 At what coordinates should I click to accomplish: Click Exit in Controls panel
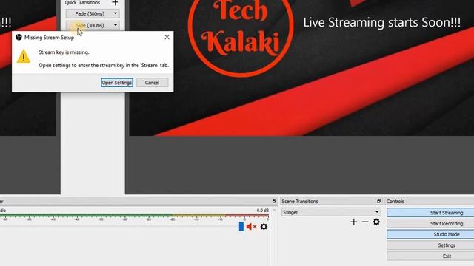click(x=430, y=256)
